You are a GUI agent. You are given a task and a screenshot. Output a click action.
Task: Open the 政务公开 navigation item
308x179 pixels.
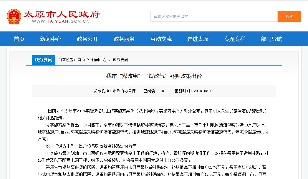point(87,39)
